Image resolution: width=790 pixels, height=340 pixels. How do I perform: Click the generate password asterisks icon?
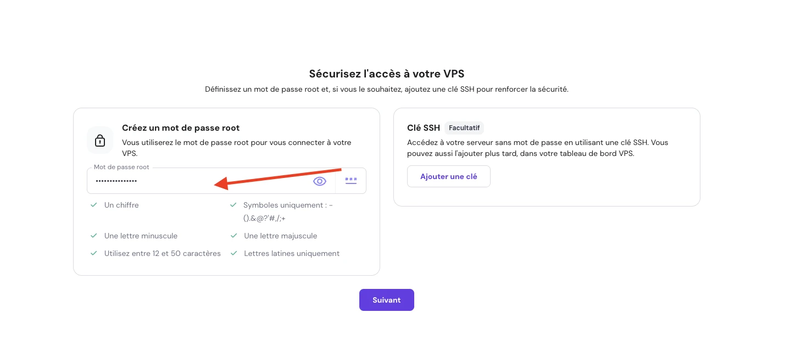pyautogui.click(x=351, y=181)
